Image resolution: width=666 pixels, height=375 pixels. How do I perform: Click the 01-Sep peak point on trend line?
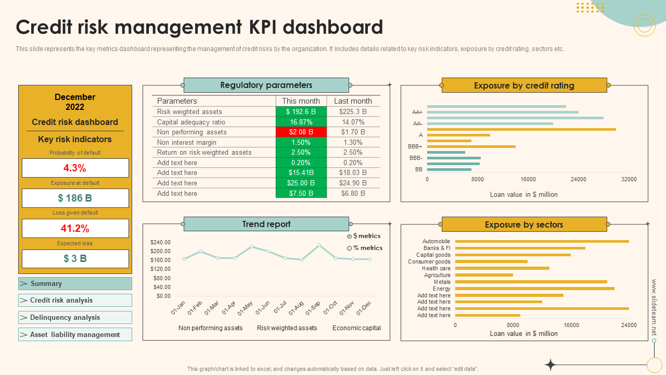pos(319,245)
